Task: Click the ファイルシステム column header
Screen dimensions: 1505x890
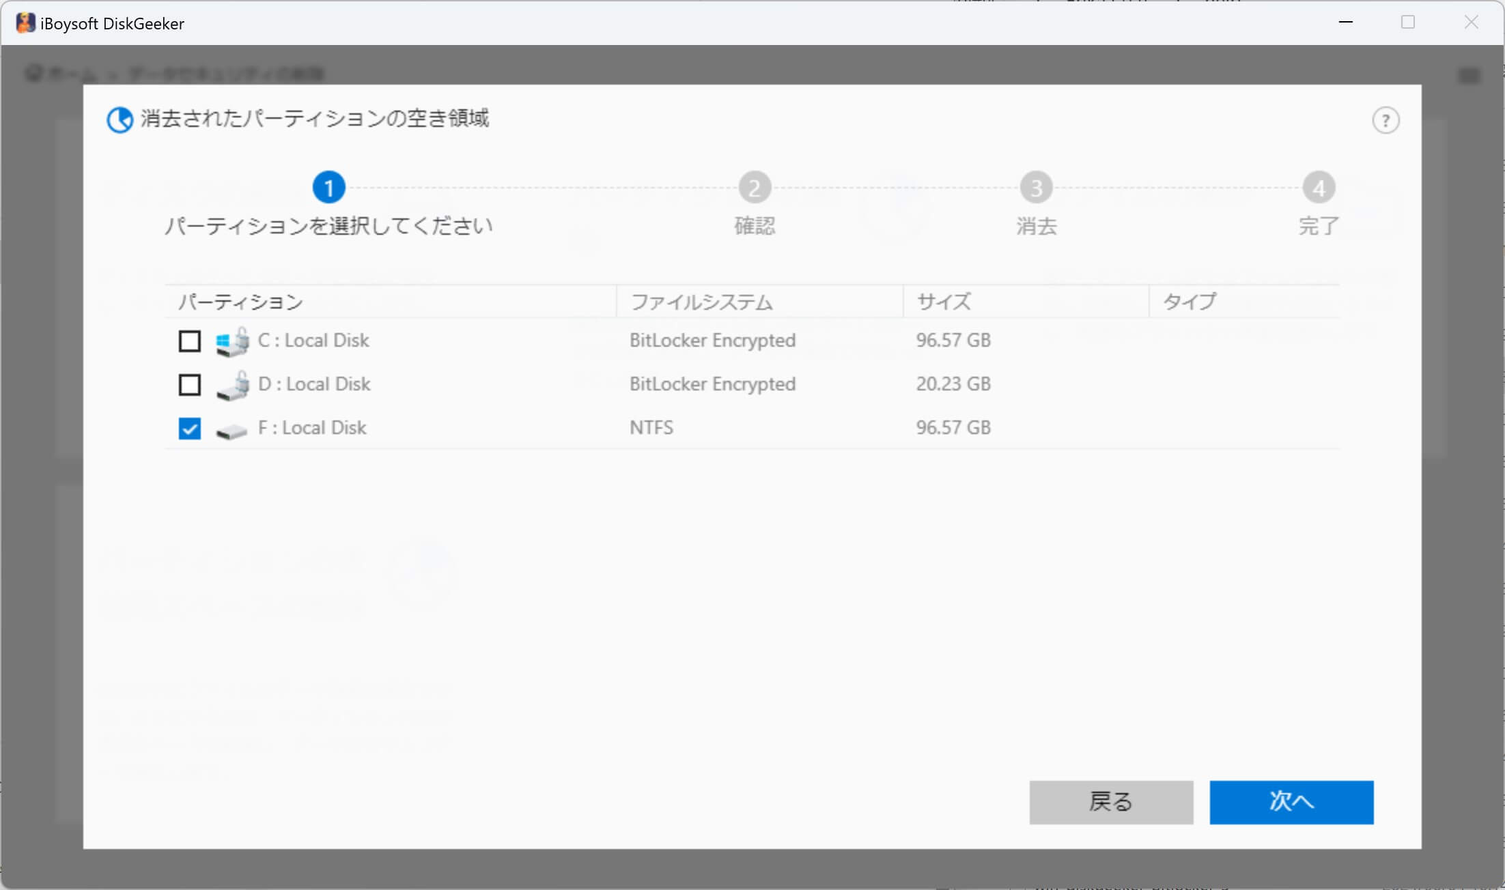Action: click(759, 302)
